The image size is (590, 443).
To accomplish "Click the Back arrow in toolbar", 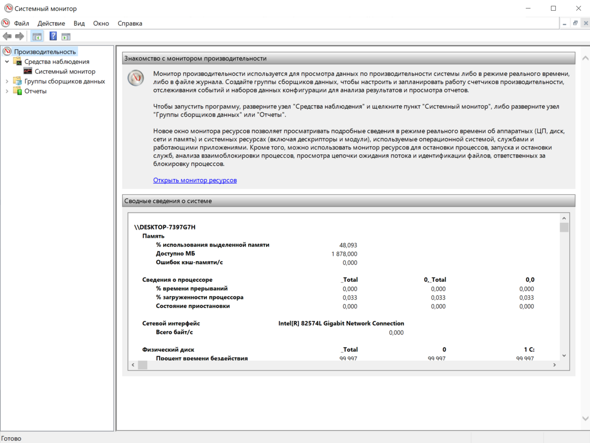I will tap(7, 36).
